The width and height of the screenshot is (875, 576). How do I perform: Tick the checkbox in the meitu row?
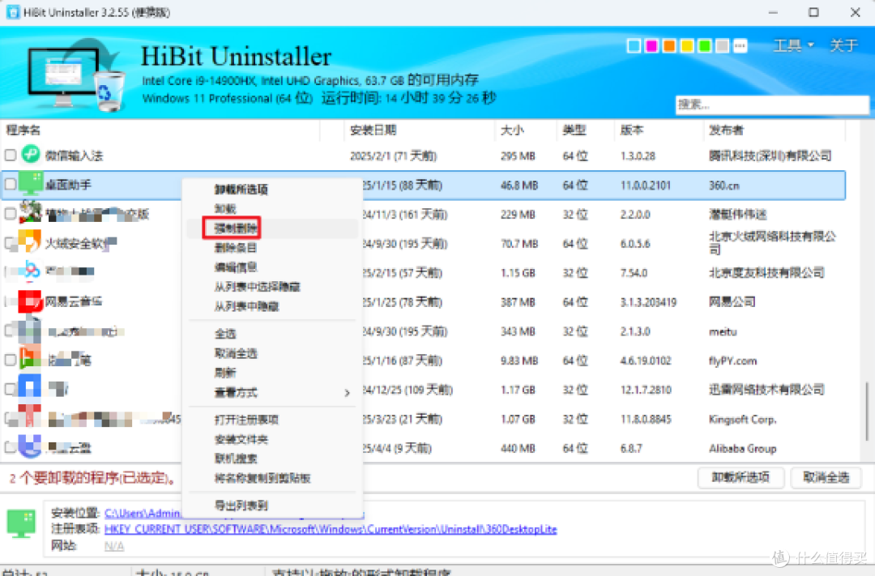pos(10,331)
